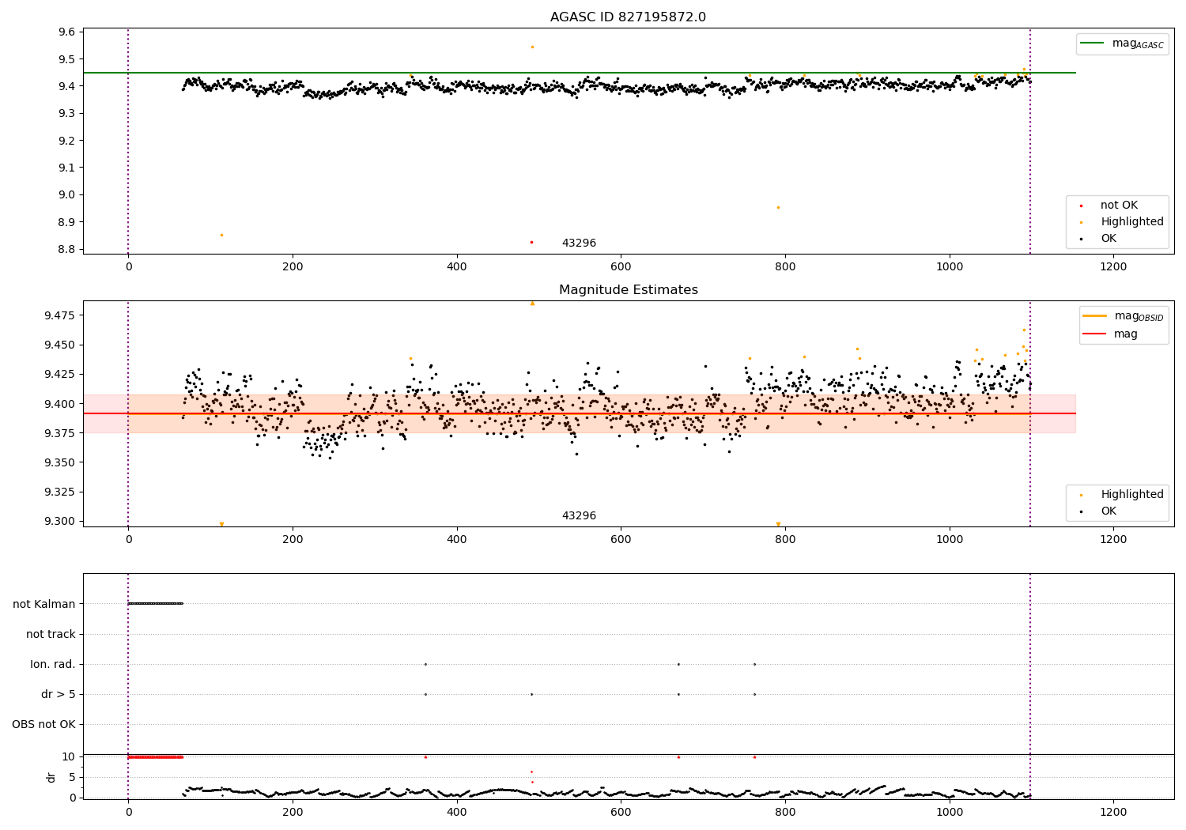
Task: Click the 'OBS not OK' row label
Action: click(x=44, y=724)
